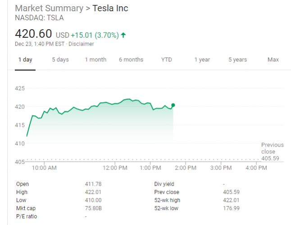Click the 52-wk low value 176.99
The height and width of the screenshot is (225, 291).
(x=231, y=208)
